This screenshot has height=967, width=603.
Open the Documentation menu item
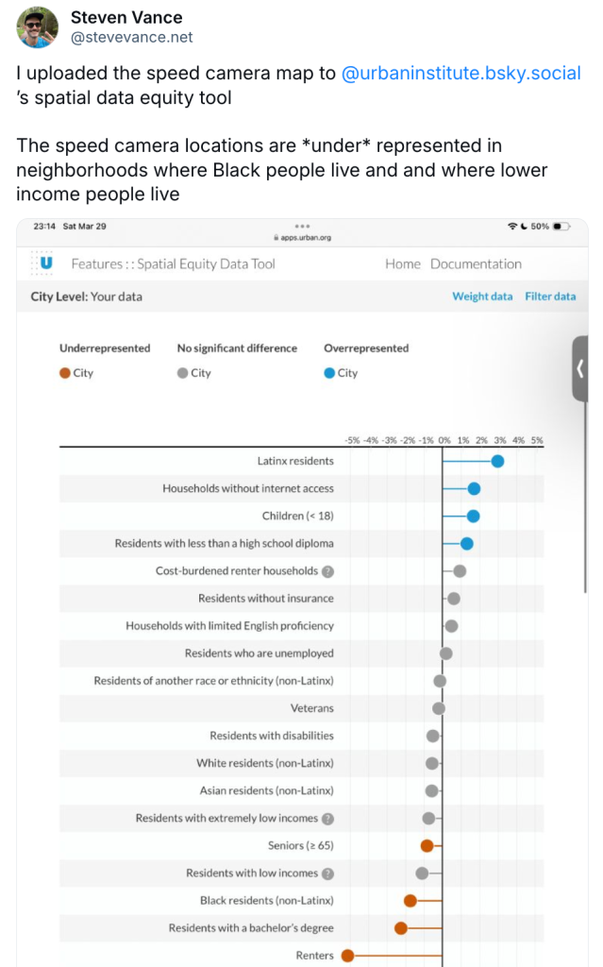pyautogui.click(x=476, y=264)
